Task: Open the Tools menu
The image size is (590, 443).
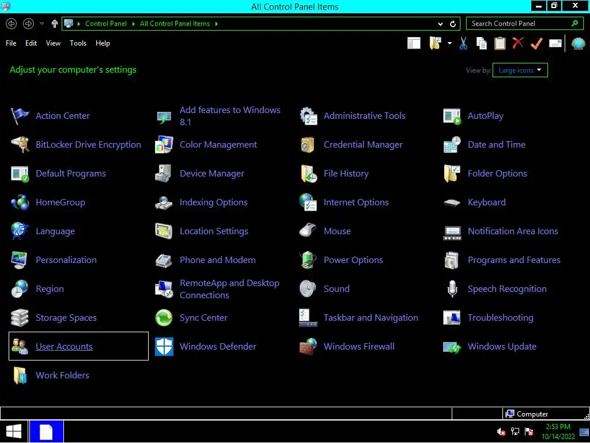Action: (78, 43)
